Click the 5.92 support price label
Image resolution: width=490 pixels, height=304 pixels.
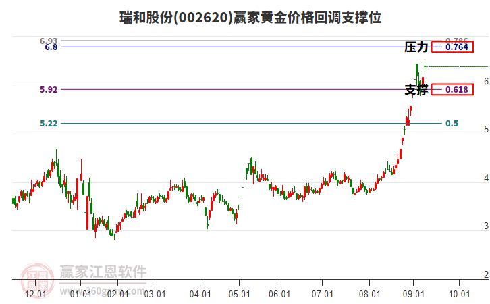[49, 90]
